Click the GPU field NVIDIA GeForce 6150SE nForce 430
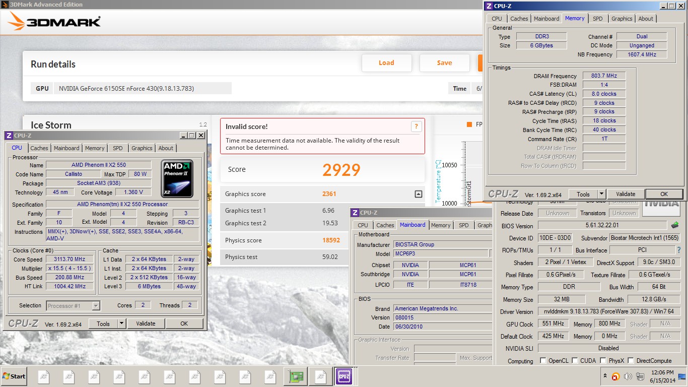This screenshot has height=387, width=688. (143, 88)
